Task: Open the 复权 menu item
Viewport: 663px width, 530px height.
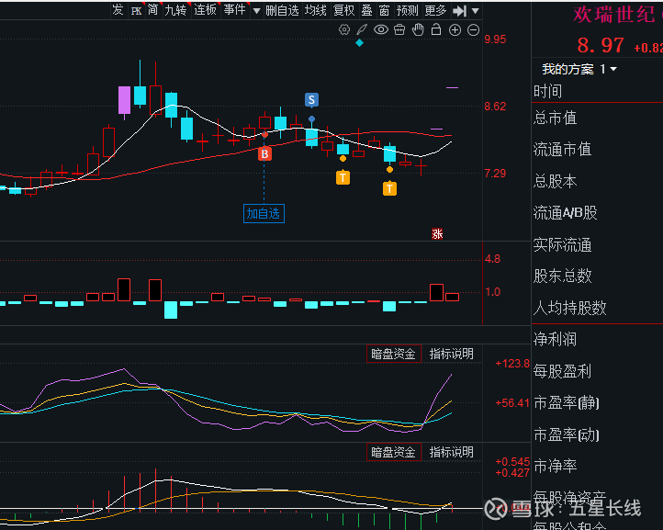Action: pos(343,10)
